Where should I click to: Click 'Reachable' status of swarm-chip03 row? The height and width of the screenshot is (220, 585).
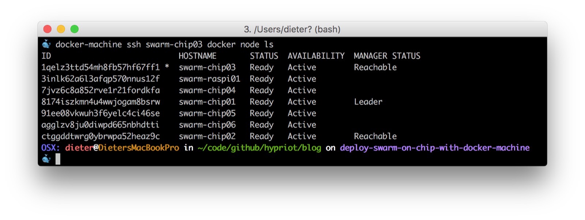pos(375,67)
